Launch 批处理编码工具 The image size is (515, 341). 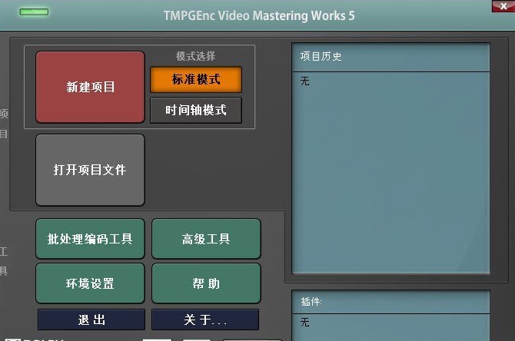tap(90, 239)
